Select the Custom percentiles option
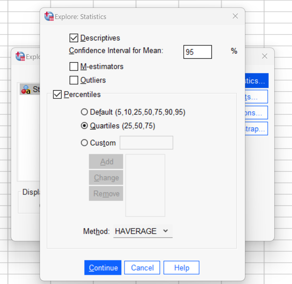 pos(84,143)
